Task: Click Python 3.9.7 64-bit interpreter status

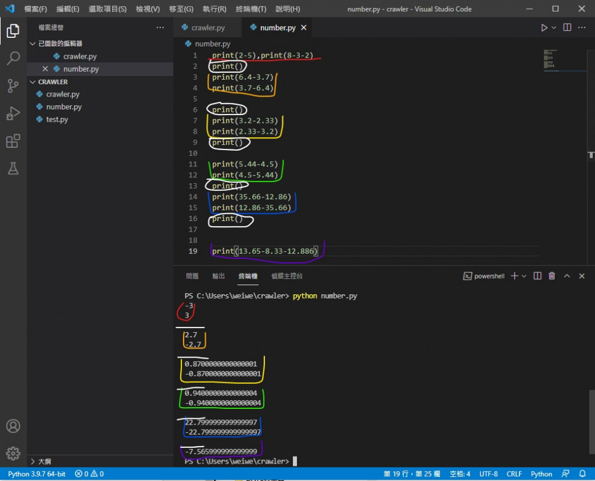Action: click(37, 474)
